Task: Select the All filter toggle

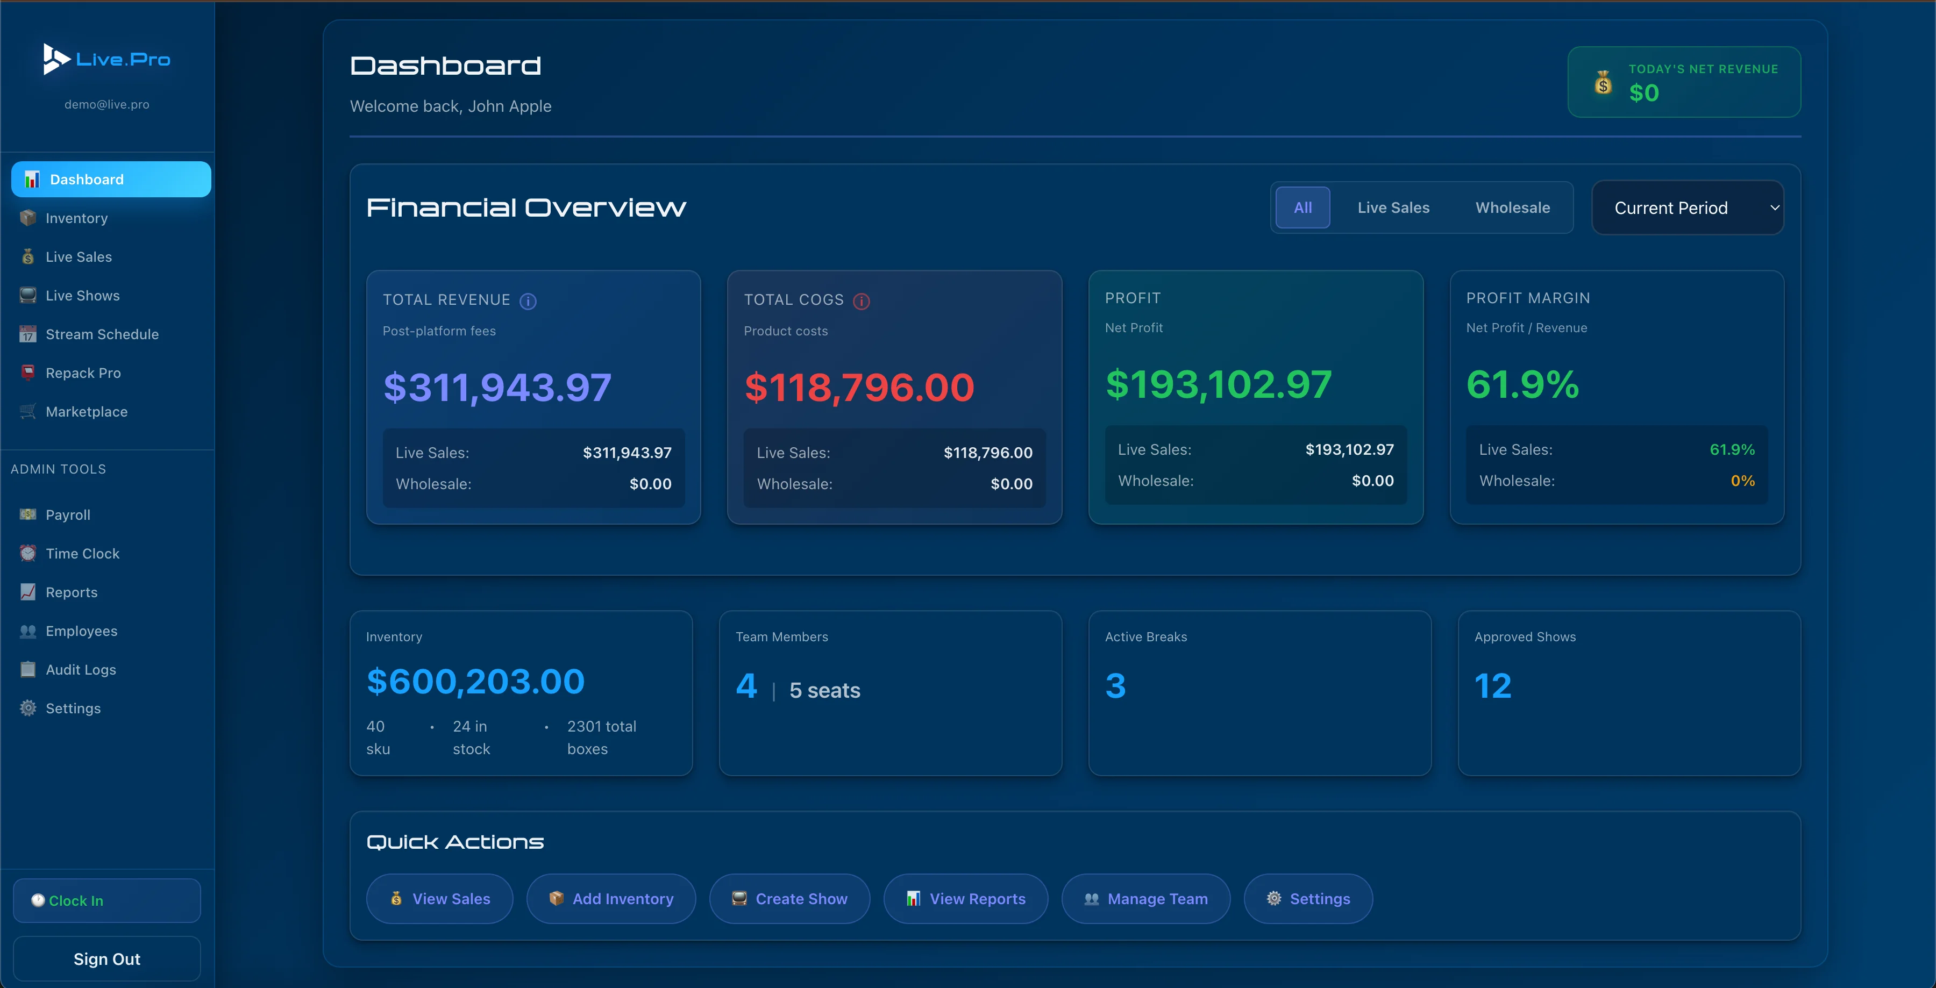Action: [x=1302, y=207]
